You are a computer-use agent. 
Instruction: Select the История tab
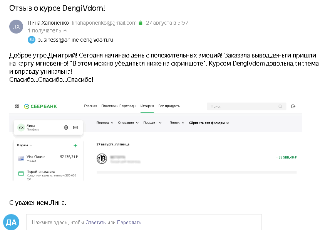coord(147,106)
